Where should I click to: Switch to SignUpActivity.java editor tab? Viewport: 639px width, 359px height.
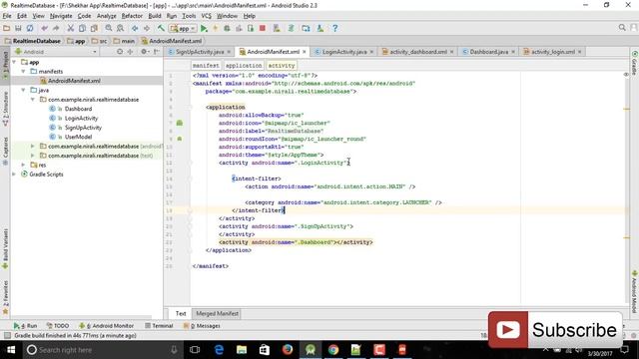(200, 52)
